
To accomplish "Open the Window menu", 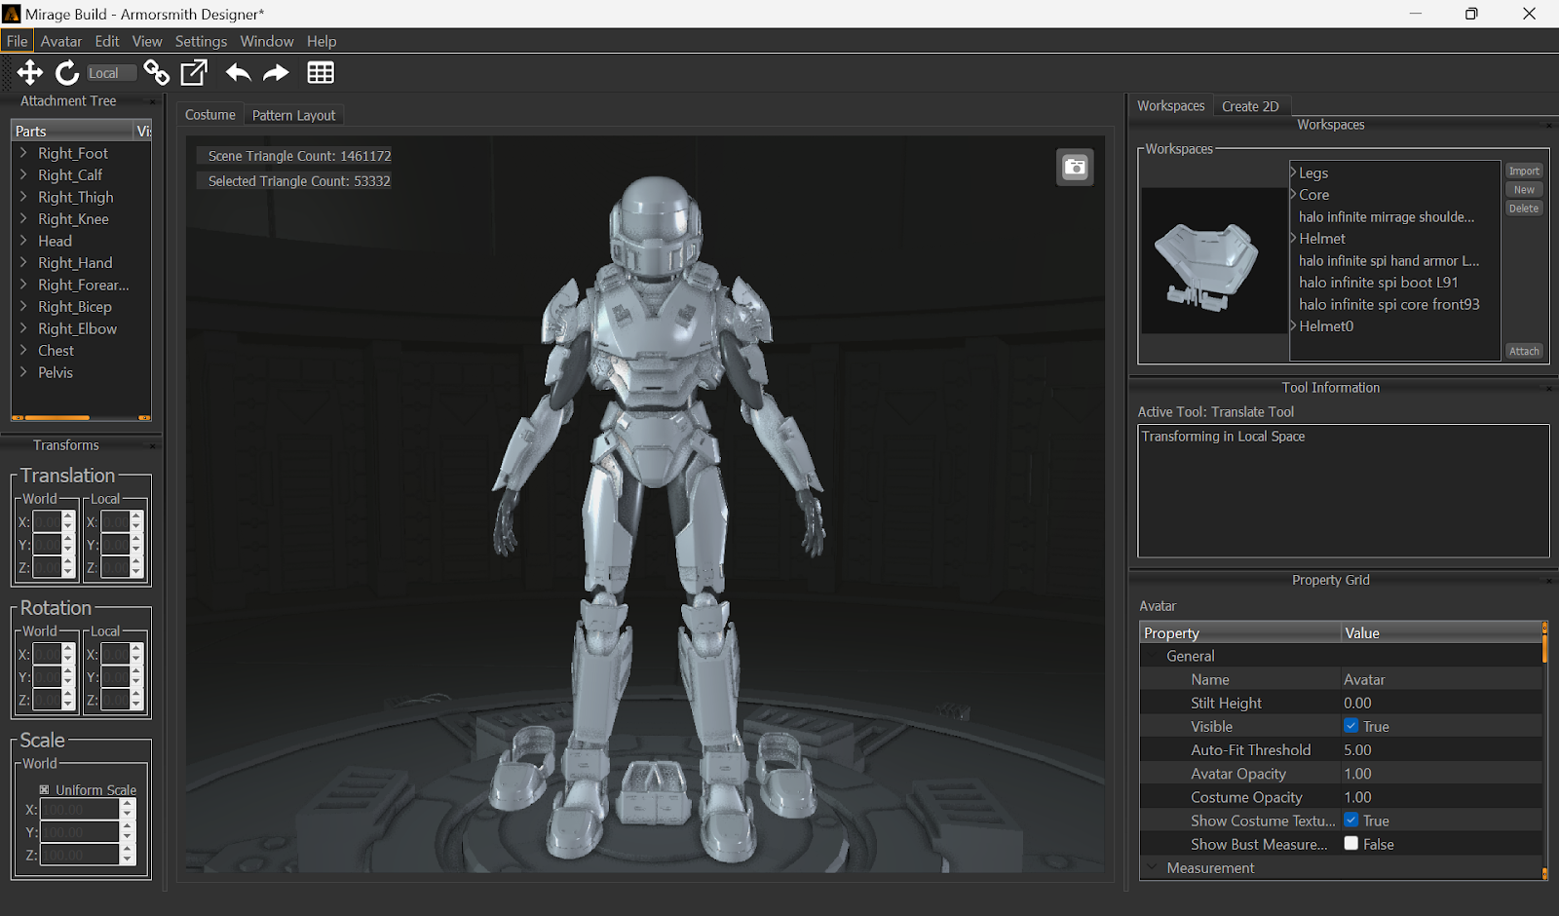I will tap(267, 41).
